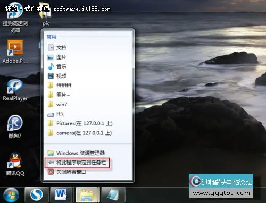
Task: Open camera(在 127.0.0.1 上) entry
Action: pos(88,133)
